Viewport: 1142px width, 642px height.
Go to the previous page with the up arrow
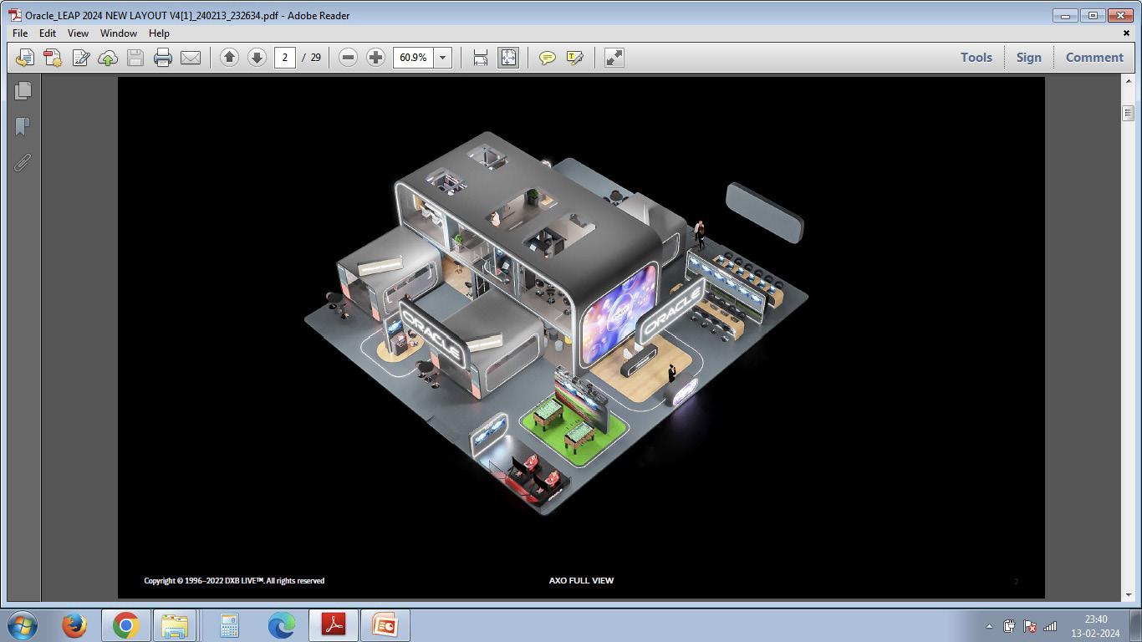tap(229, 58)
